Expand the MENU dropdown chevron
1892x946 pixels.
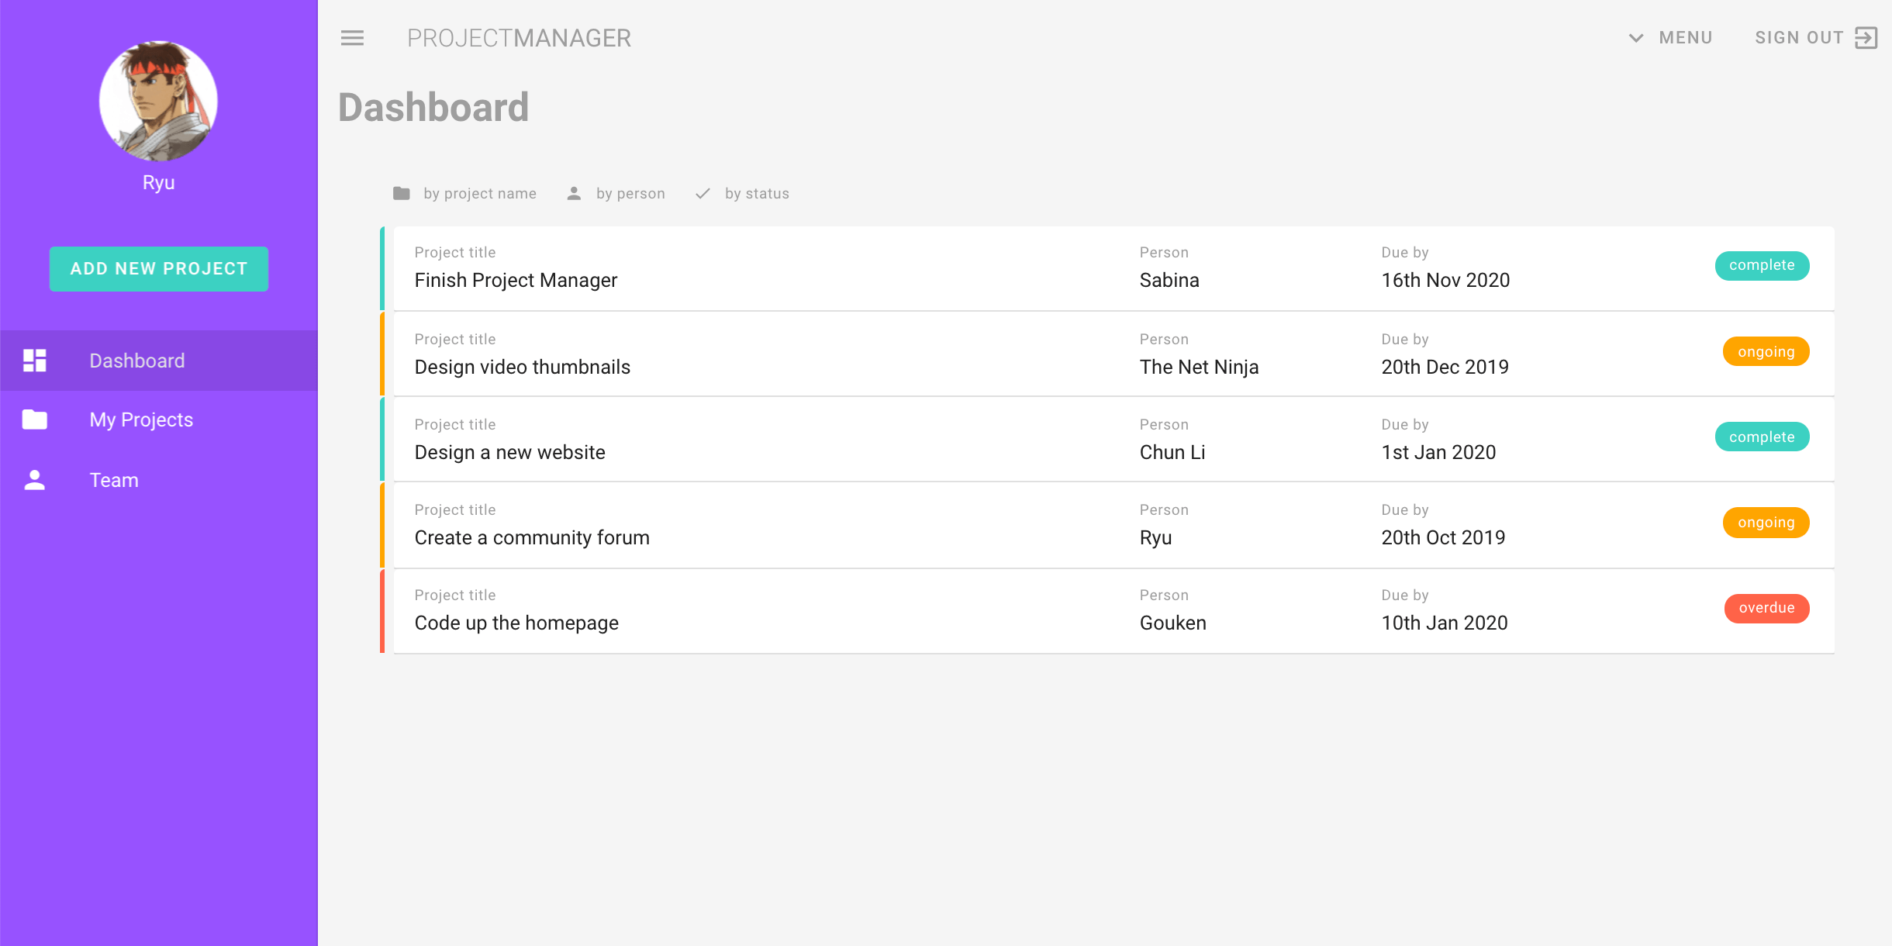pyautogui.click(x=1636, y=38)
